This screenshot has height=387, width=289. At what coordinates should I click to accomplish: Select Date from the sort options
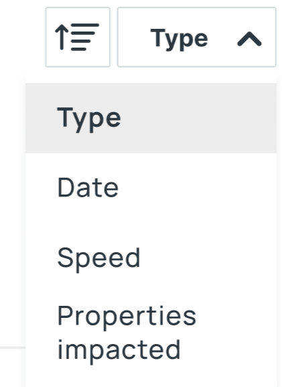point(151,188)
